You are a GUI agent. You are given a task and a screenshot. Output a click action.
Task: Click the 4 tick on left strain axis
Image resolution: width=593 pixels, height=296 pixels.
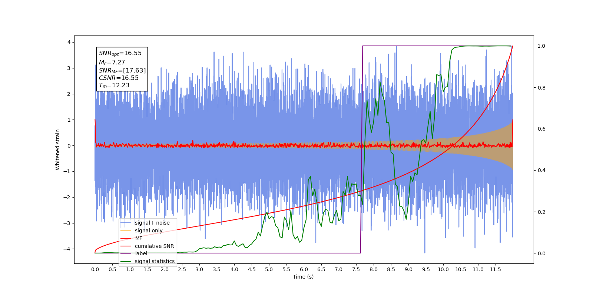click(69, 42)
